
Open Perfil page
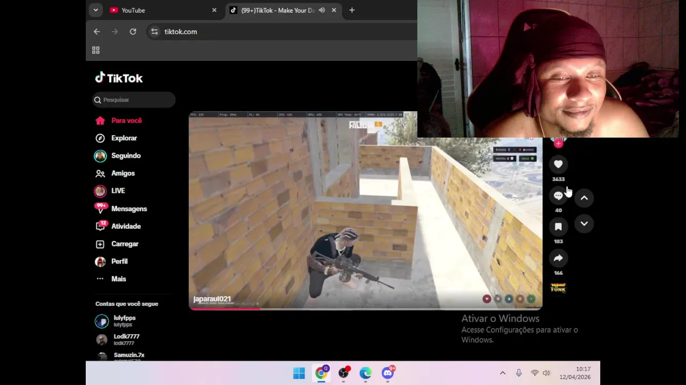coord(111,261)
